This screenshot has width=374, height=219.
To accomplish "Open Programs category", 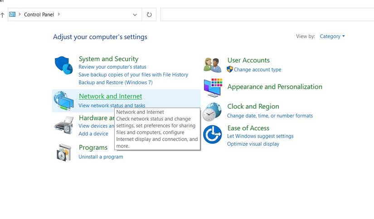I will [93, 148].
